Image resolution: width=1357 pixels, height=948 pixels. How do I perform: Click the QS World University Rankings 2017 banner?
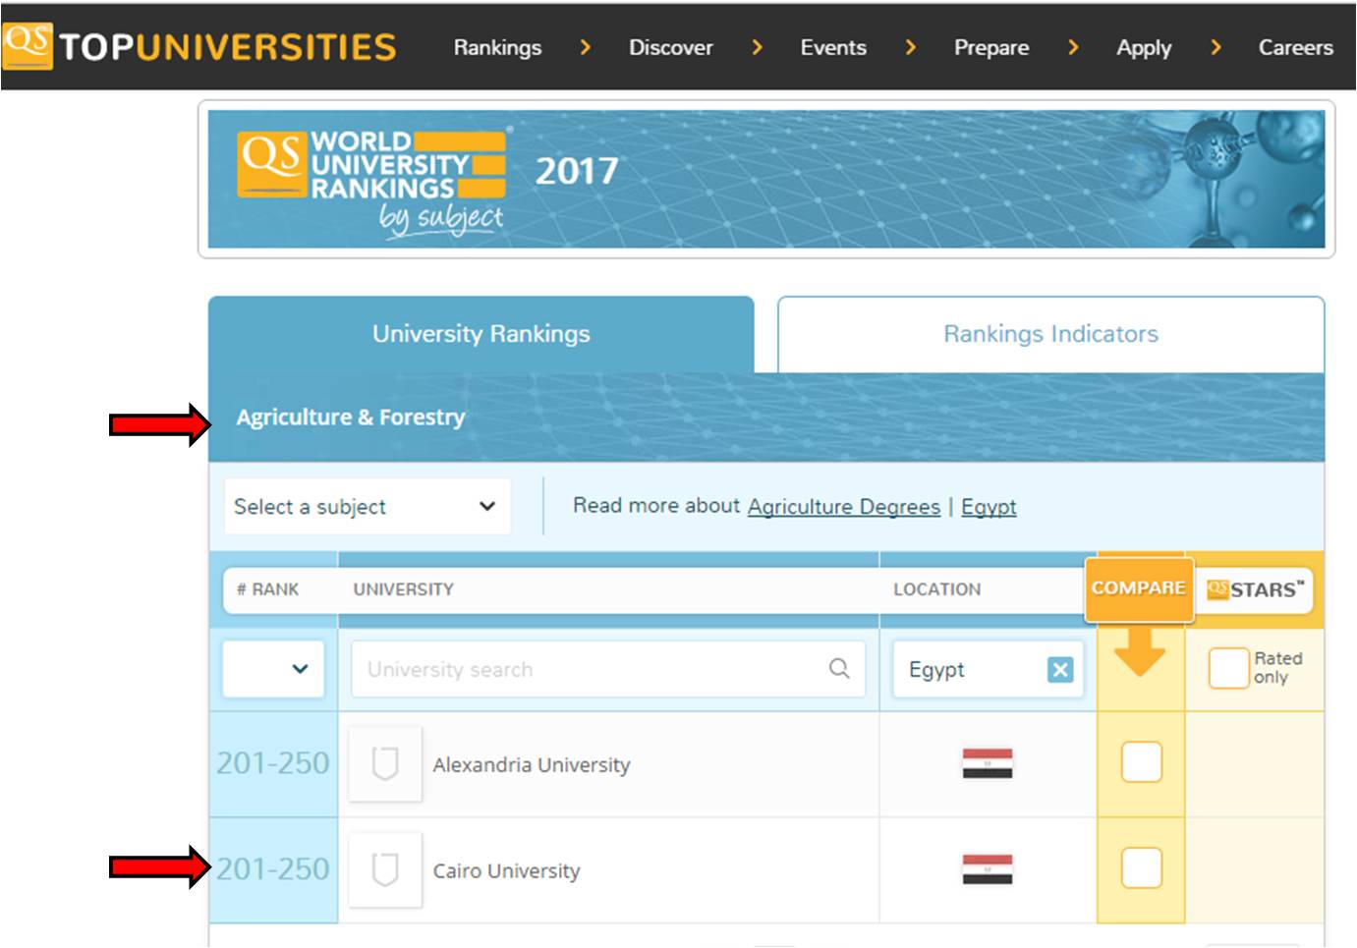point(766,179)
